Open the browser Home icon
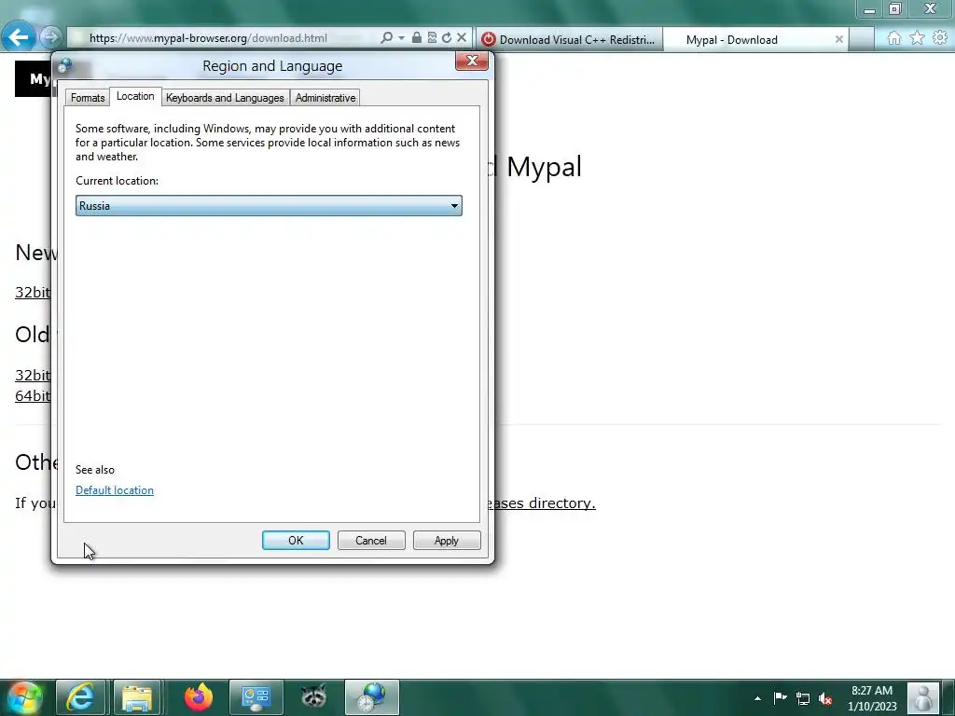Image resolution: width=955 pixels, height=716 pixels. coord(893,38)
